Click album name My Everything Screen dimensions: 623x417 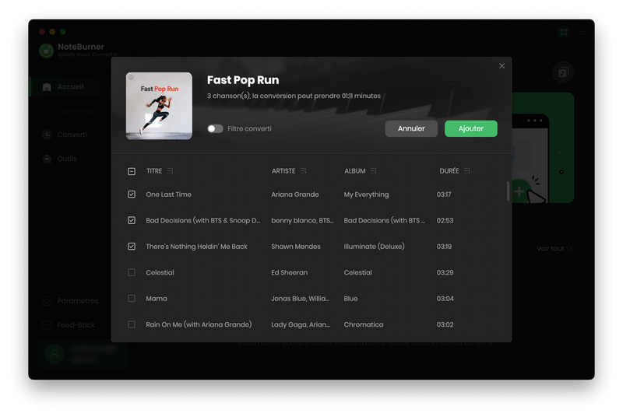(366, 194)
